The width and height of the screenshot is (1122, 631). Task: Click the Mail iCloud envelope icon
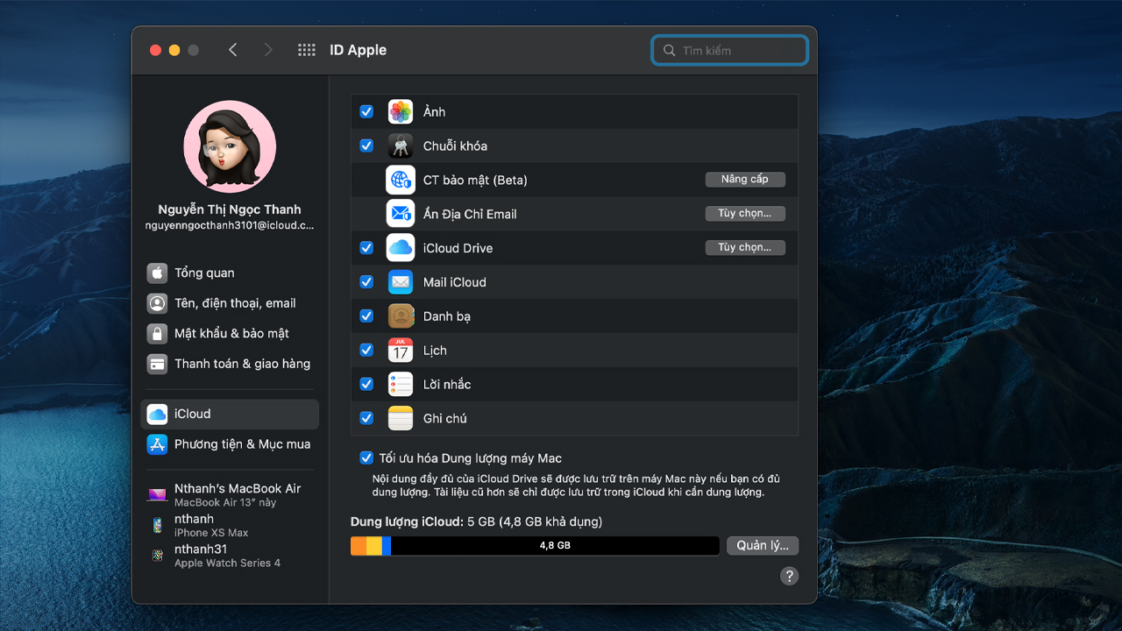click(x=401, y=282)
